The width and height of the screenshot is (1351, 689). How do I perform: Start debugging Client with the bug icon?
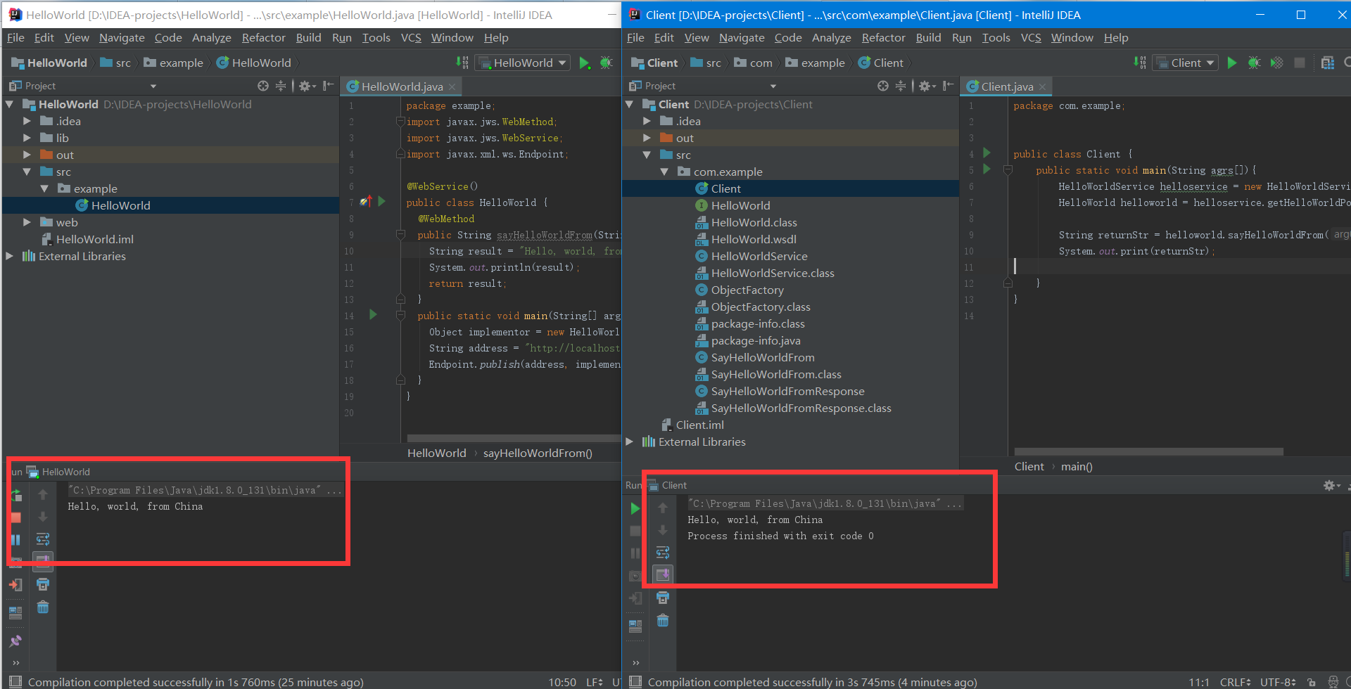pyautogui.click(x=1254, y=63)
